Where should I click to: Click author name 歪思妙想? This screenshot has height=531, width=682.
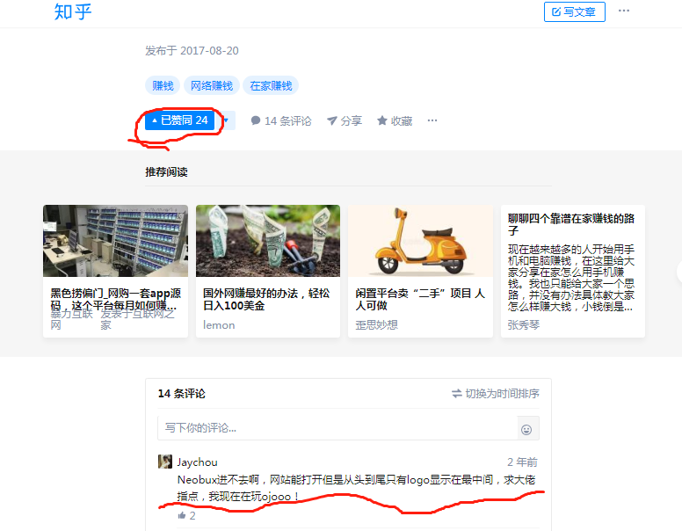[376, 325]
